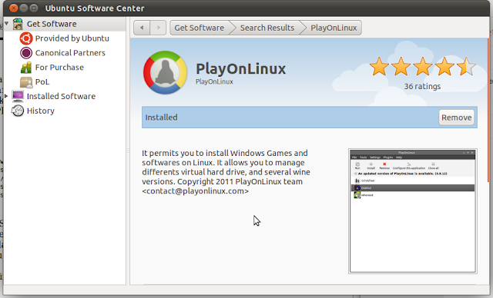Click the Installed status text
Image resolution: width=493 pixels, height=298 pixels.
[161, 118]
